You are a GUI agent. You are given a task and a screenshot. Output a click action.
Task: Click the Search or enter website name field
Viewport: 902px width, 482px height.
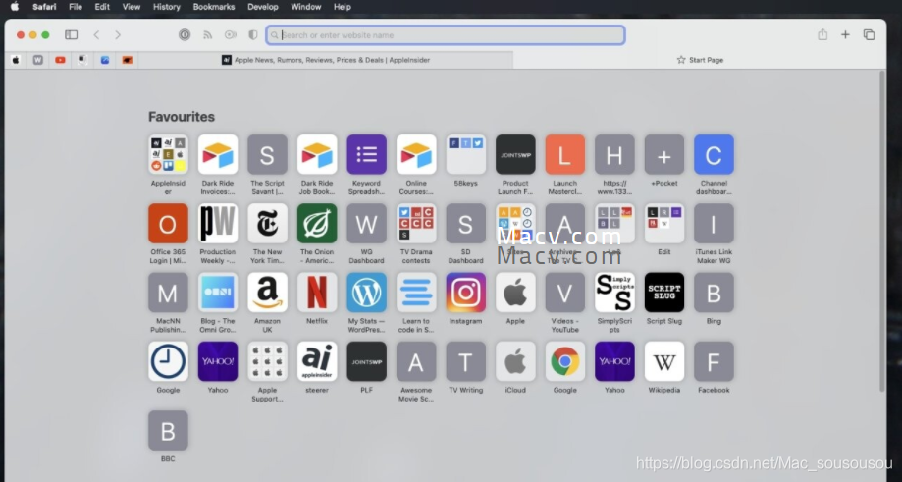(446, 35)
